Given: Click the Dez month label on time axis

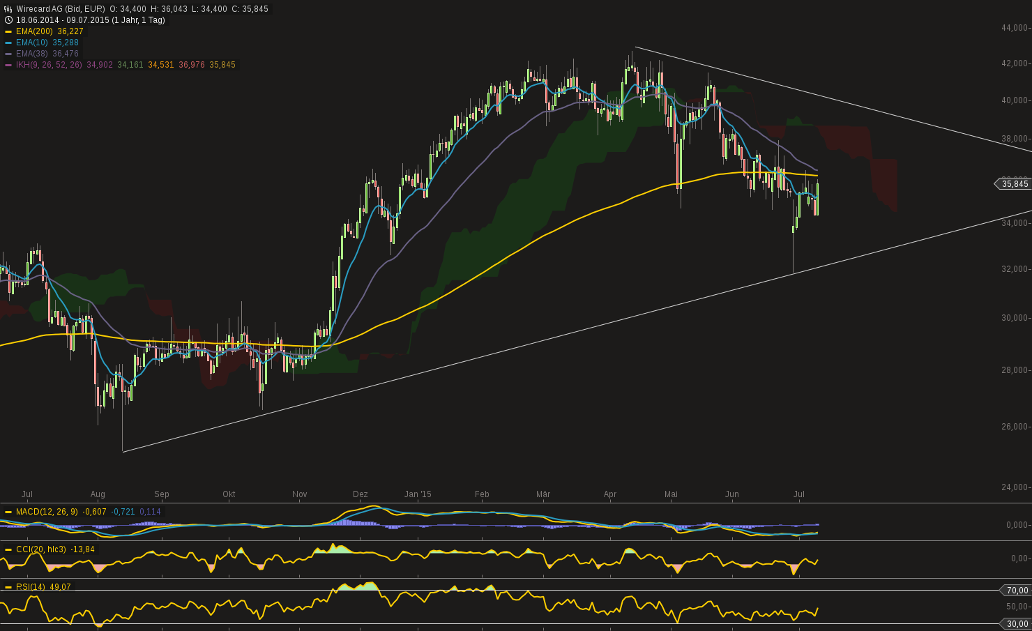Looking at the screenshot, I should [x=361, y=494].
